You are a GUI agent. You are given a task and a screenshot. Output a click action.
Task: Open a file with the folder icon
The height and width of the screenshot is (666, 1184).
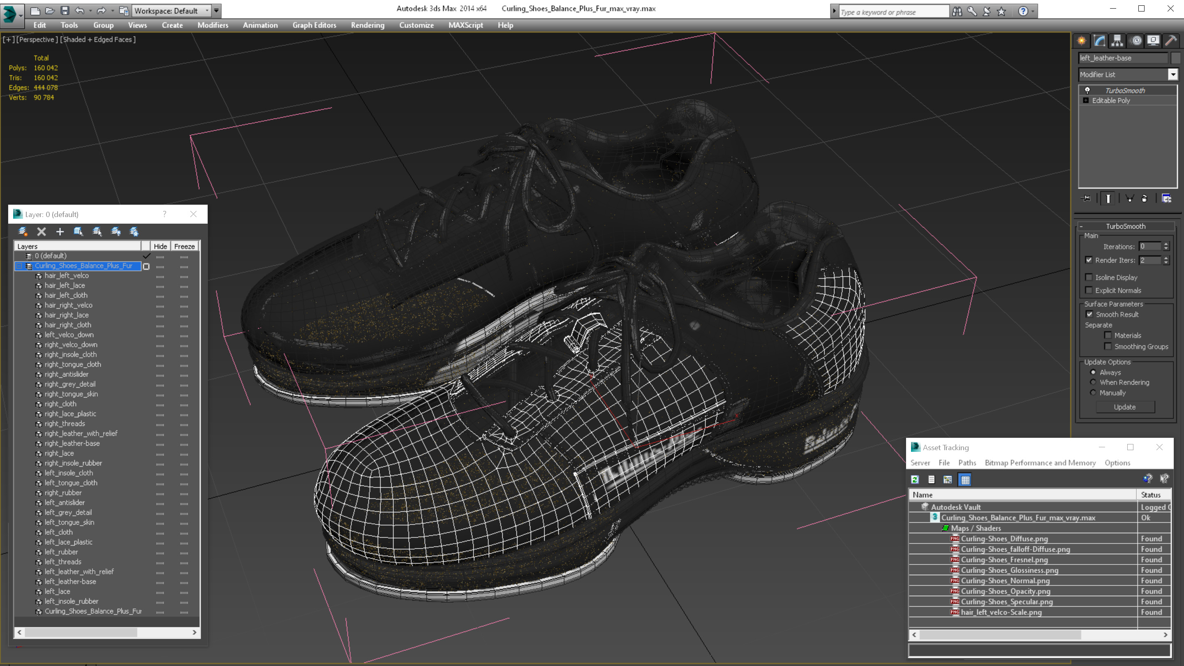tap(50, 11)
